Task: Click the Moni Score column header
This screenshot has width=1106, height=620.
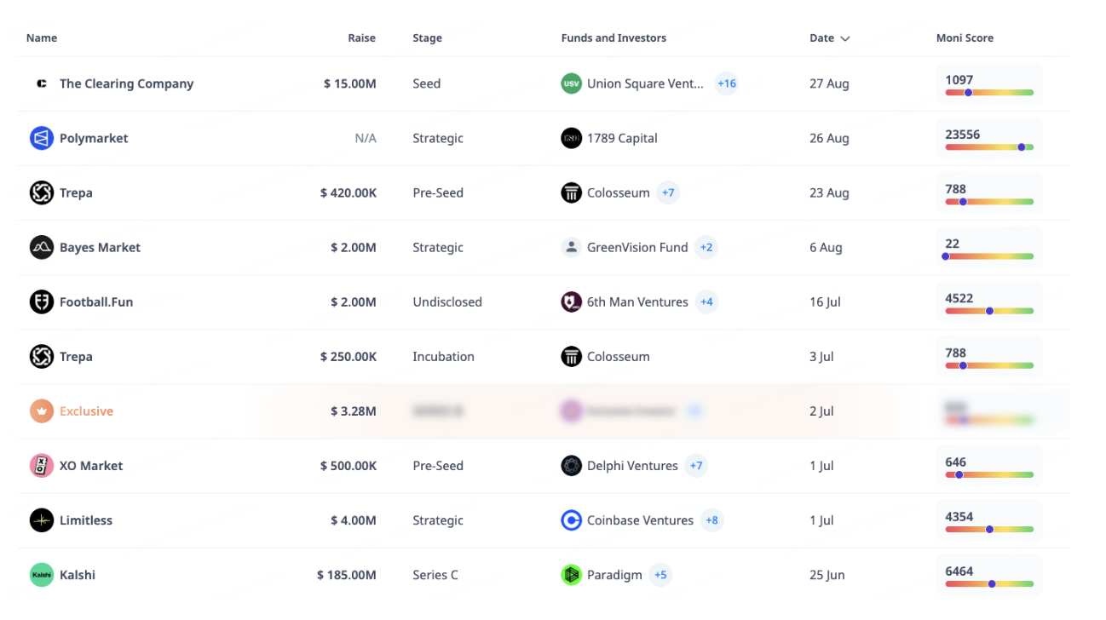Action: 965,38
